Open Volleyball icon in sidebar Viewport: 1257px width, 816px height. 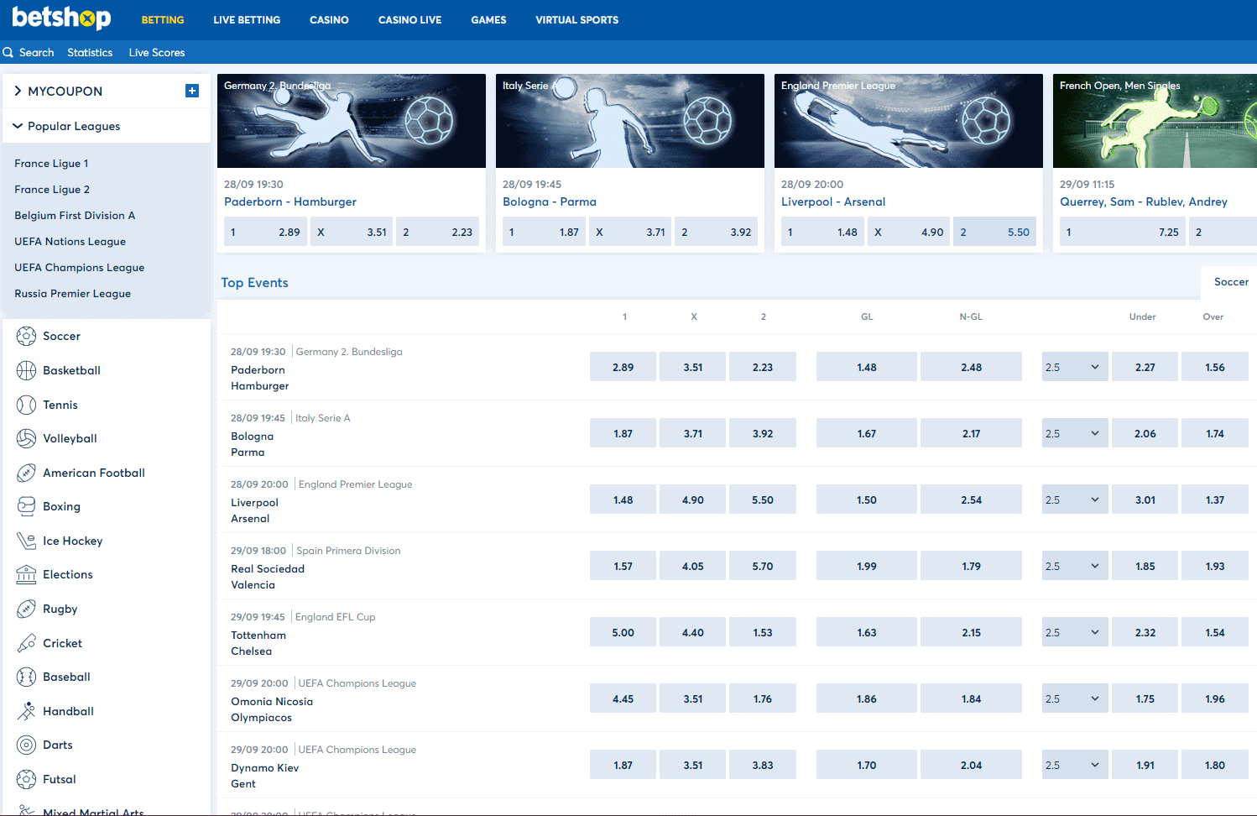coord(26,438)
